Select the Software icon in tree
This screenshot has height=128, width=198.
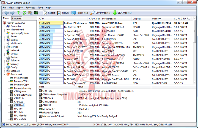click(8, 61)
